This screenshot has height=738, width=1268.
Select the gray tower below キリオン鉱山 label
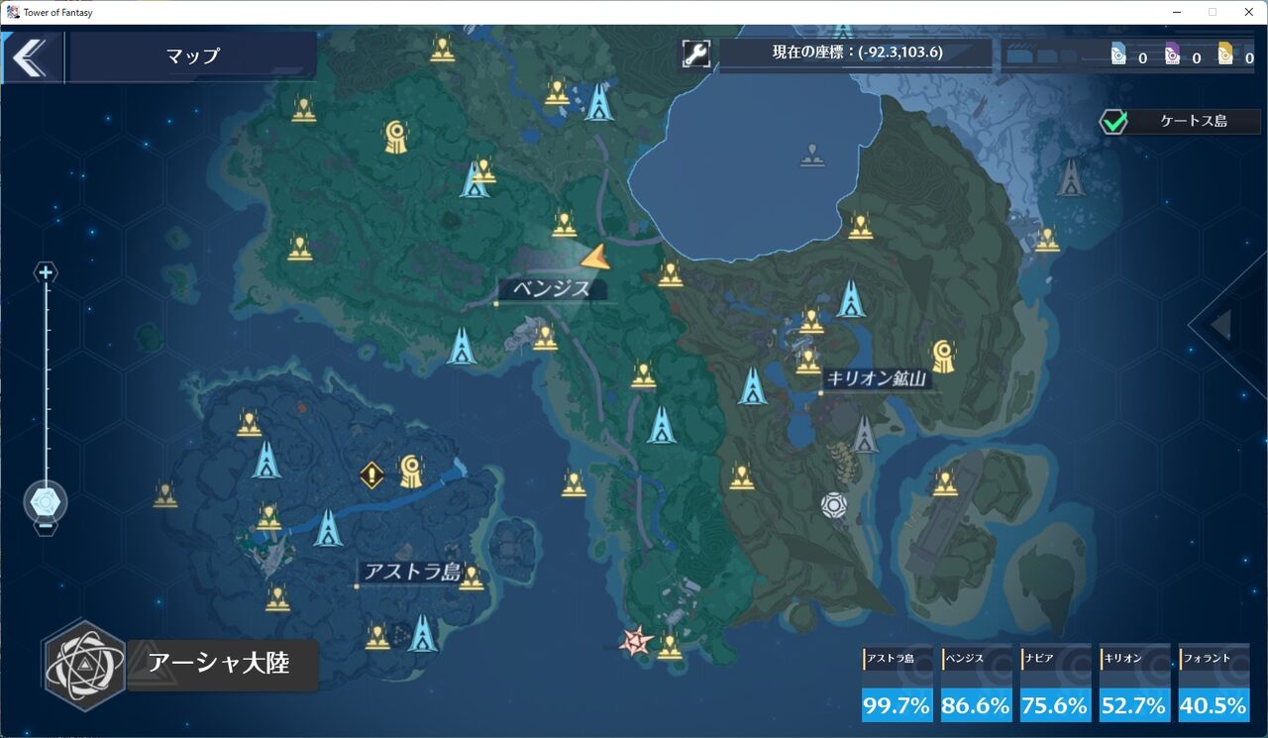pyautogui.click(x=865, y=433)
